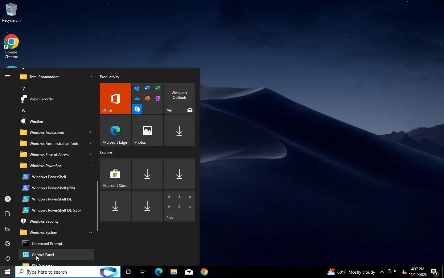Launch Windows PowerShell

tap(56, 177)
